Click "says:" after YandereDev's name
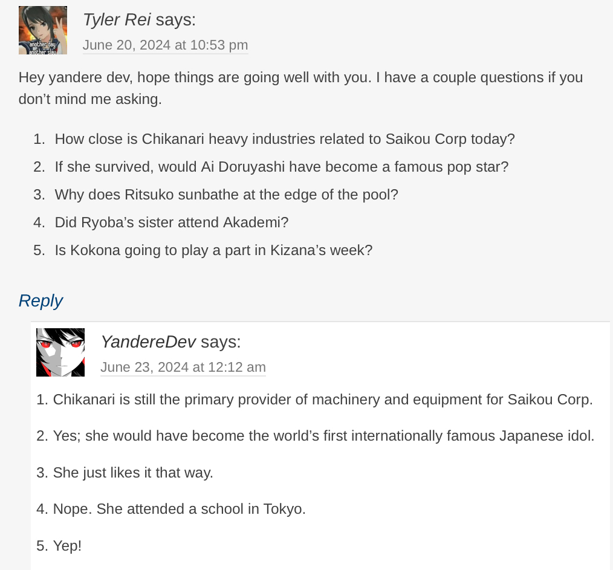The height and width of the screenshot is (570, 613). tap(221, 342)
